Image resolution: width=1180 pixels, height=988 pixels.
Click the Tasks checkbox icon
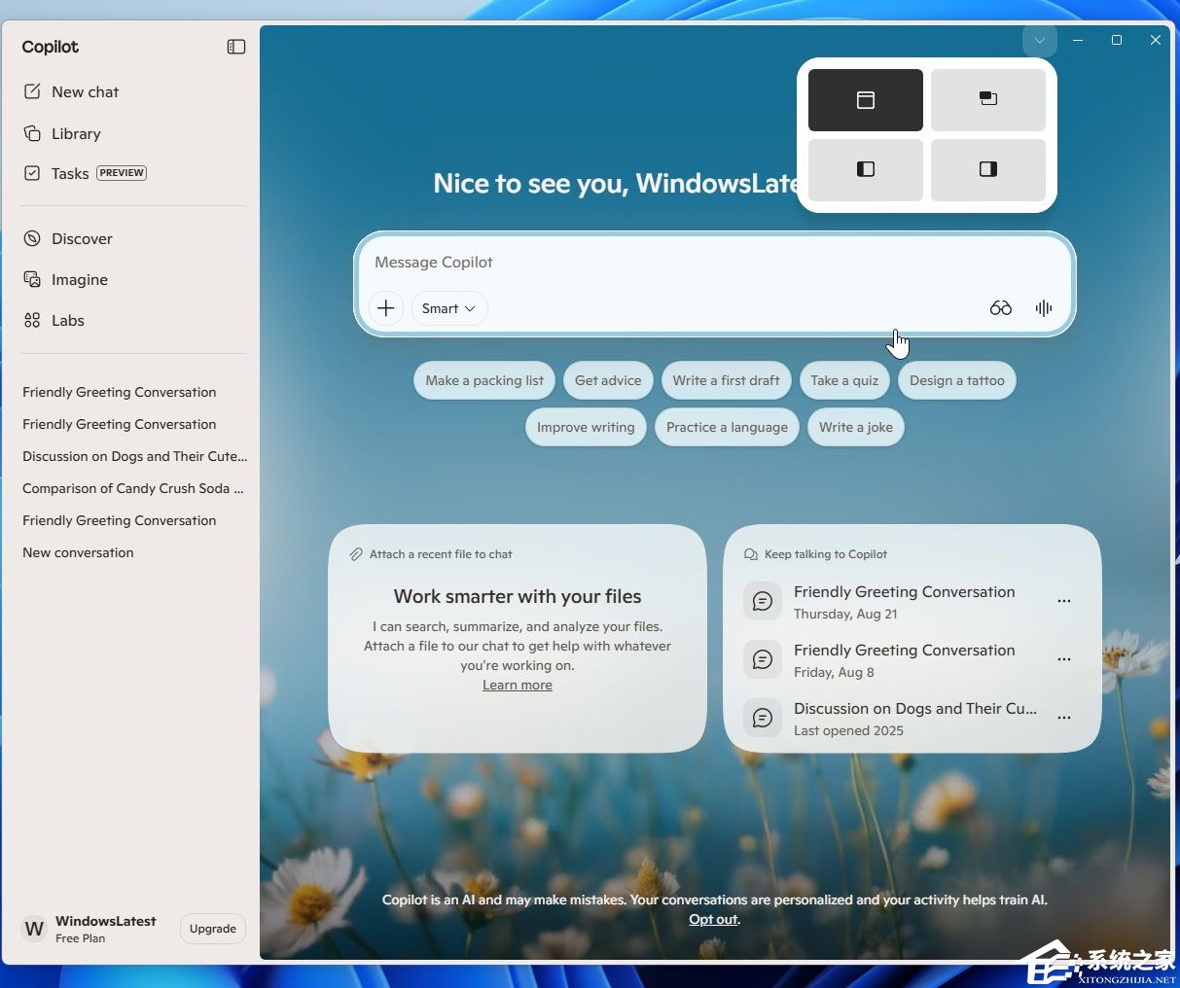tap(32, 173)
